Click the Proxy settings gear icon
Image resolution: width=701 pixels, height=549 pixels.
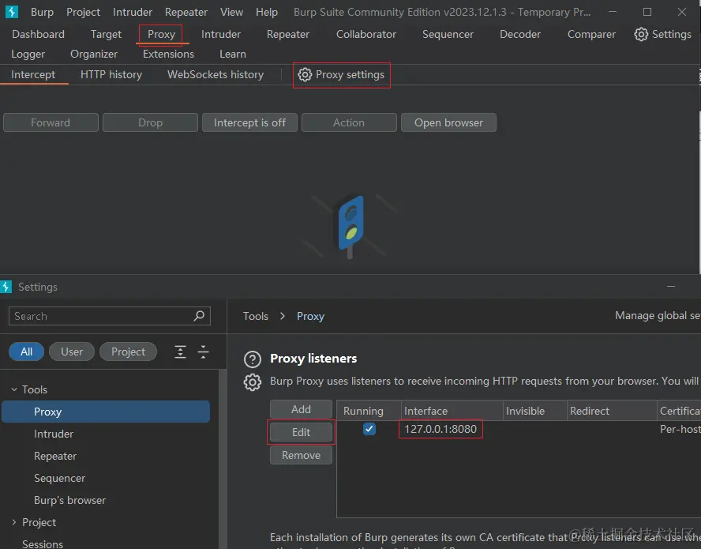pyautogui.click(x=305, y=75)
